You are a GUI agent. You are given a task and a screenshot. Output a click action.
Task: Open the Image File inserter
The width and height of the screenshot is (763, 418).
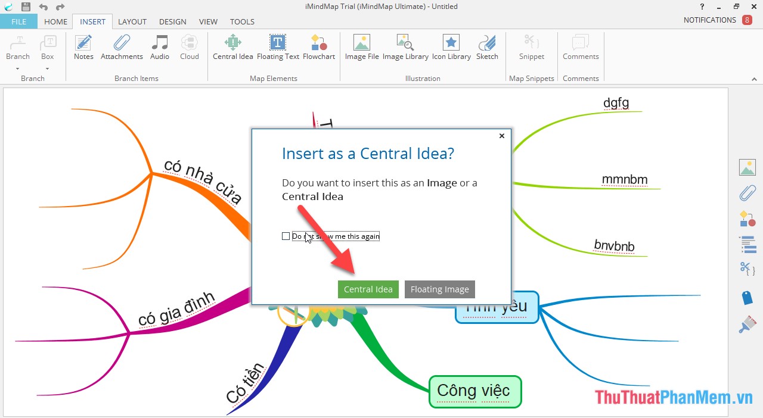pos(361,48)
